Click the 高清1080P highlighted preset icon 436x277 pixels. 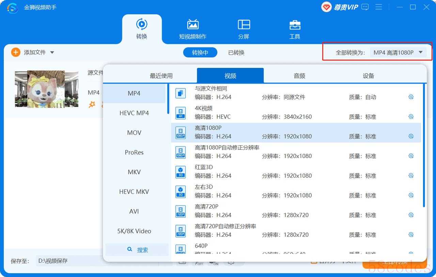[x=181, y=133]
